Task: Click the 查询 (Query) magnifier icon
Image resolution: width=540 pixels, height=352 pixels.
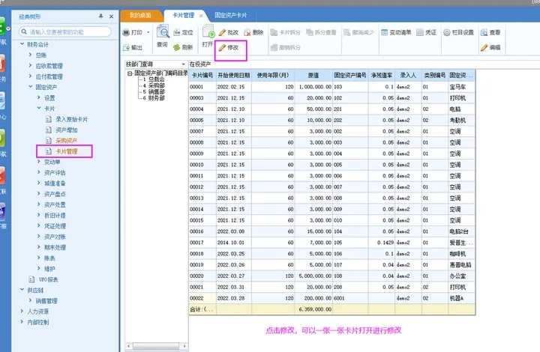Action: [x=162, y=33]
